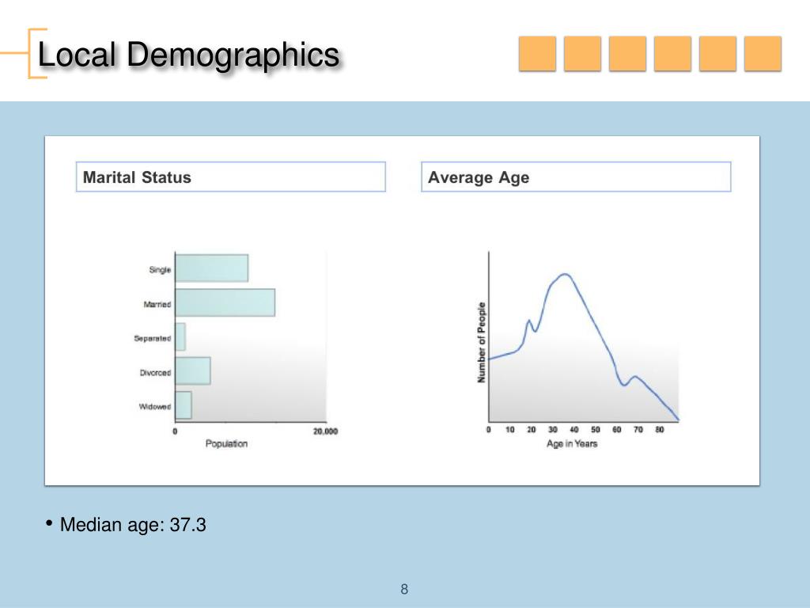Click the 20,000 axis value
This screenshot has height=608, width=810.
coord(325,431)
